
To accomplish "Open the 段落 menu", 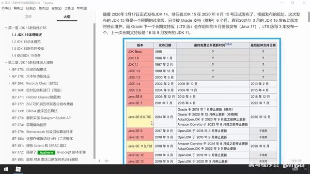I will pos(31,8).
